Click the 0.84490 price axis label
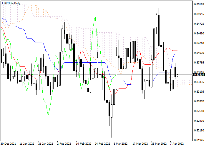Screen dimensions: 206x147 [x=199, y=33]
